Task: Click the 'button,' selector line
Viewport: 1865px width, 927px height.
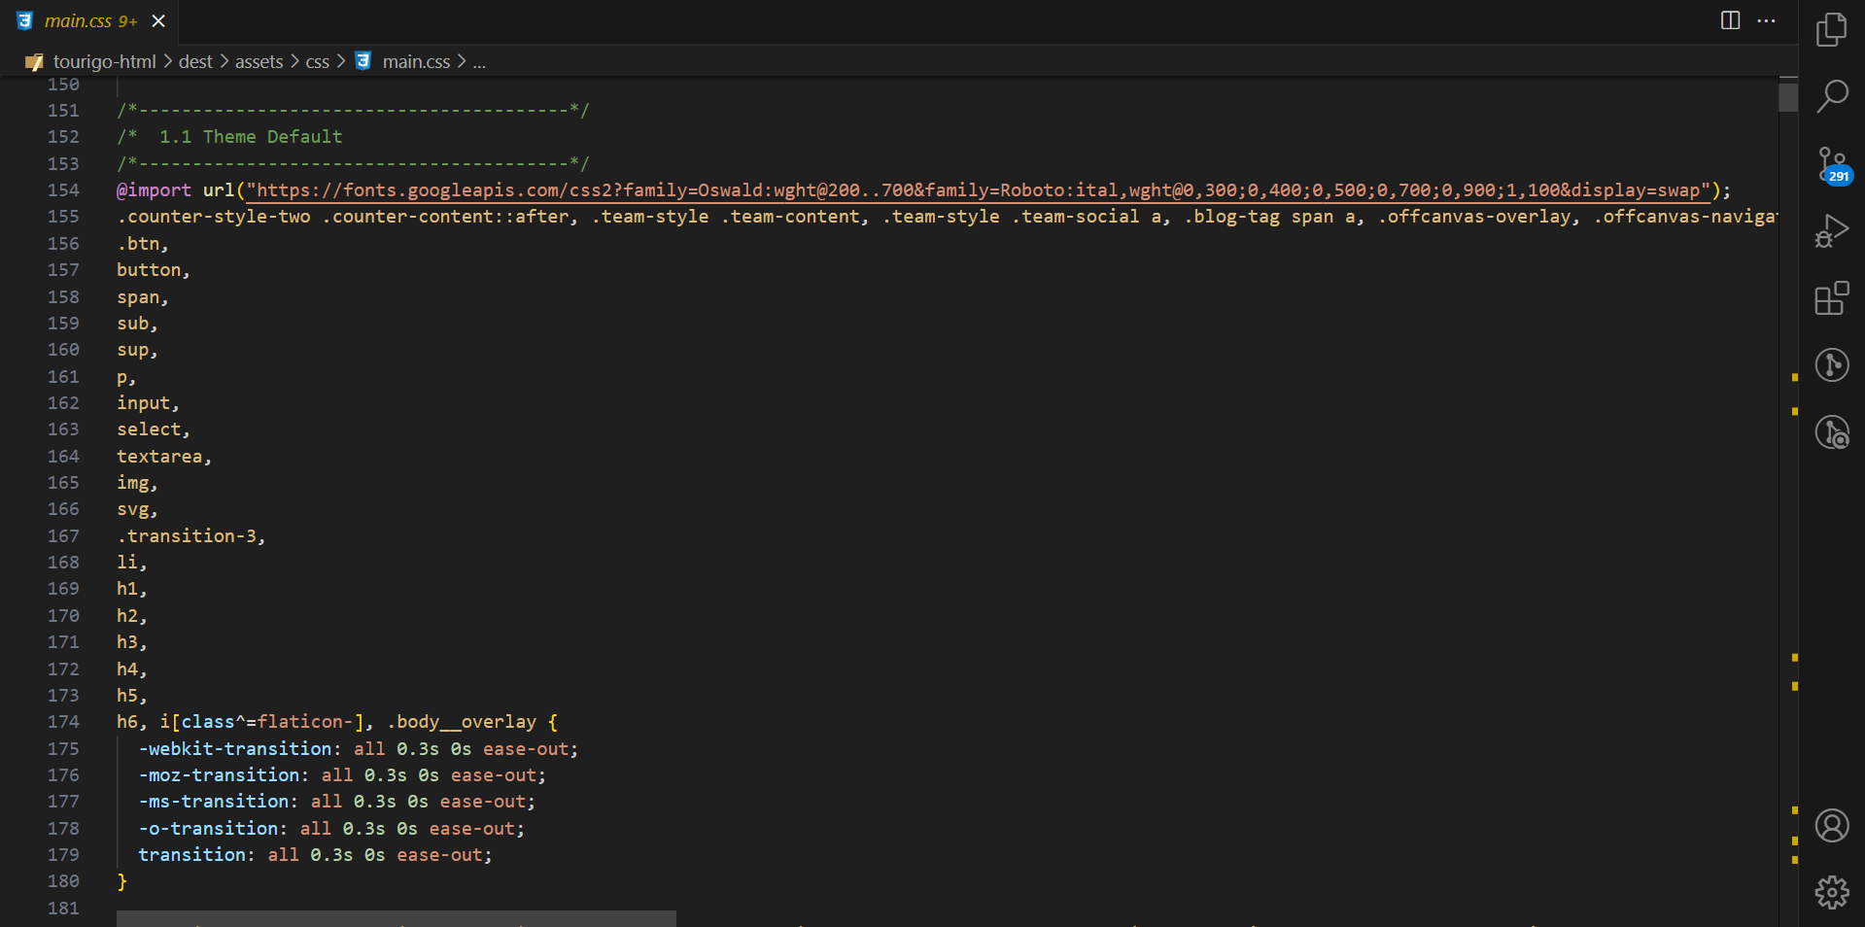Action: point(153,270)
